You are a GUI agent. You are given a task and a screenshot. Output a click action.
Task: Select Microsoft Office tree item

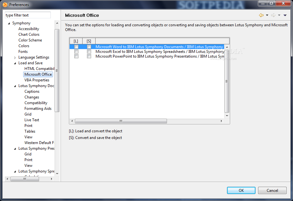(x=38, y=74)
